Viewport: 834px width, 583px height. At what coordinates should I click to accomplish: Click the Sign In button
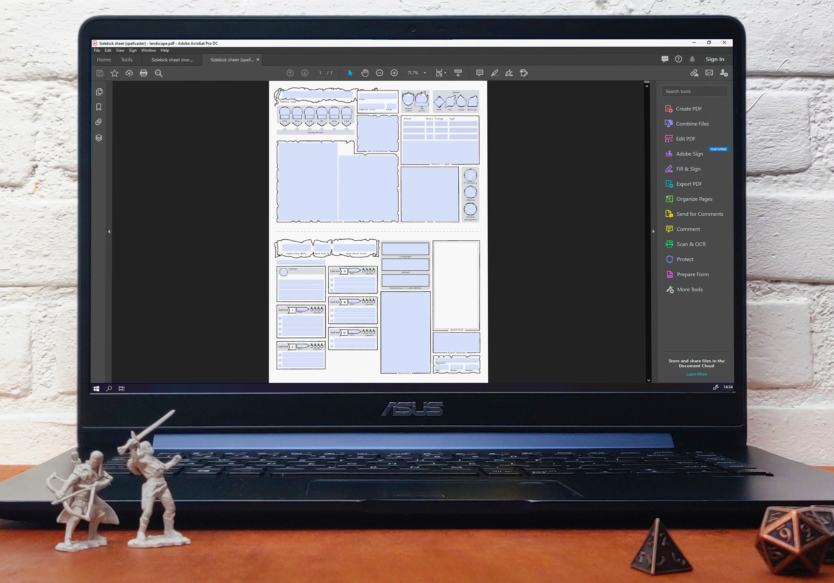pos(714,59)
